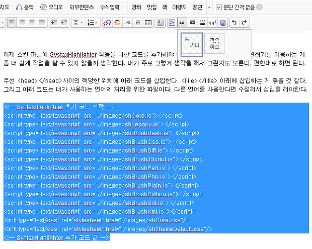Open the emoticon picker
Screen dimensions: 312x249
[x=117, y=23]
